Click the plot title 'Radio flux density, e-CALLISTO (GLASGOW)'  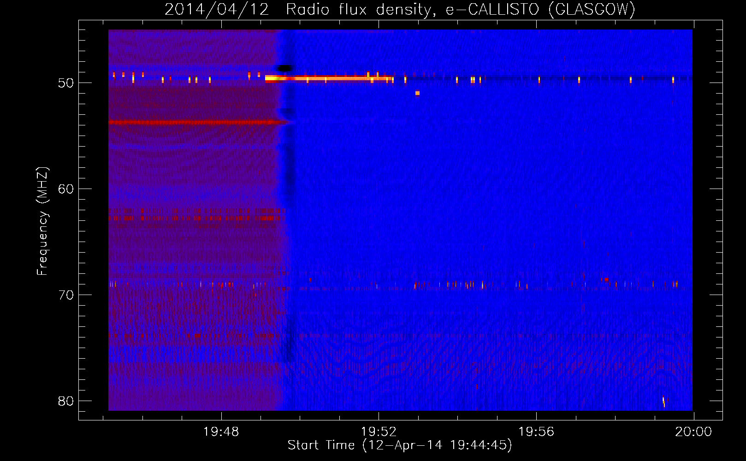click(x=461, y=9)
